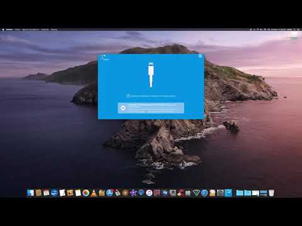
Task: Open Finder from the Dock
Action: (x=31, y=193)
